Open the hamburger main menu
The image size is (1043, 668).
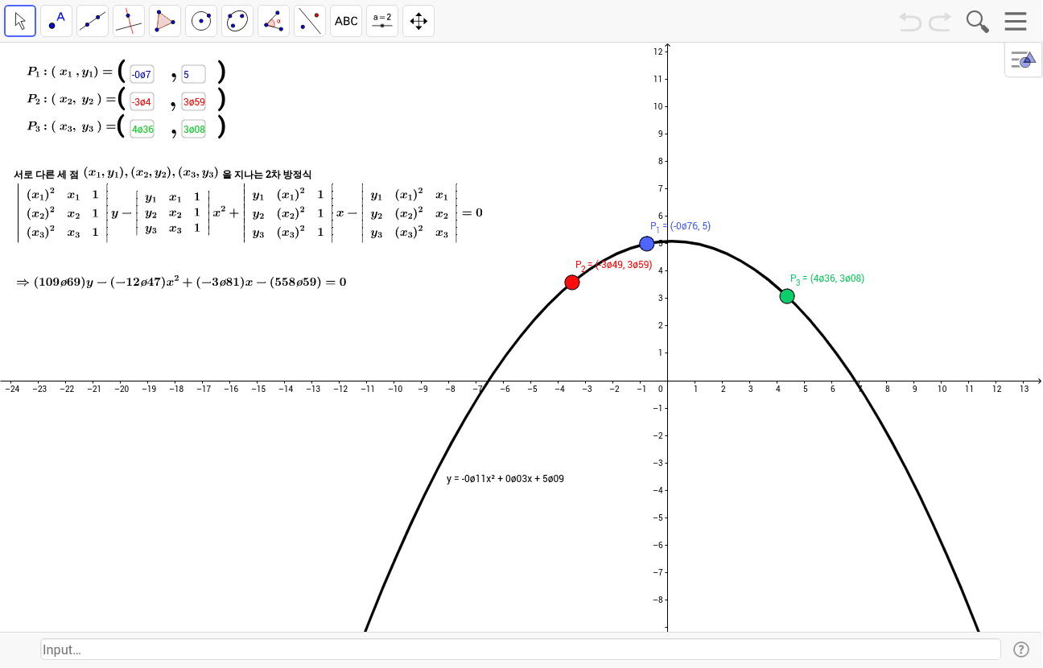click(x=1016, y=21)
